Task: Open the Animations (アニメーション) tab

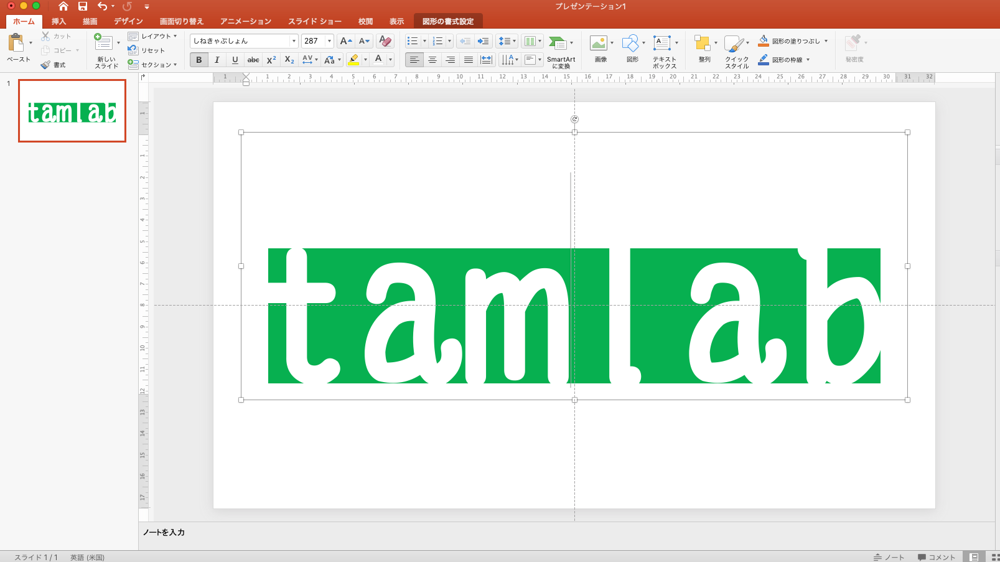Action: [246, 21]
